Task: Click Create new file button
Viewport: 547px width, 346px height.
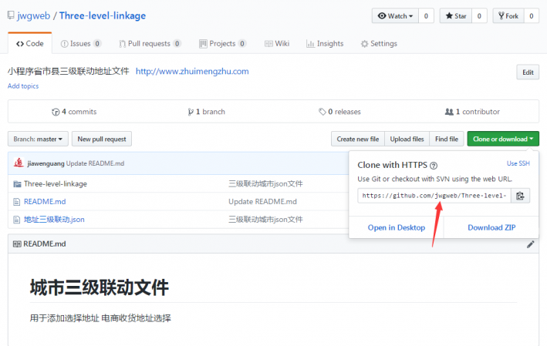Action: [x=358, y=139]
